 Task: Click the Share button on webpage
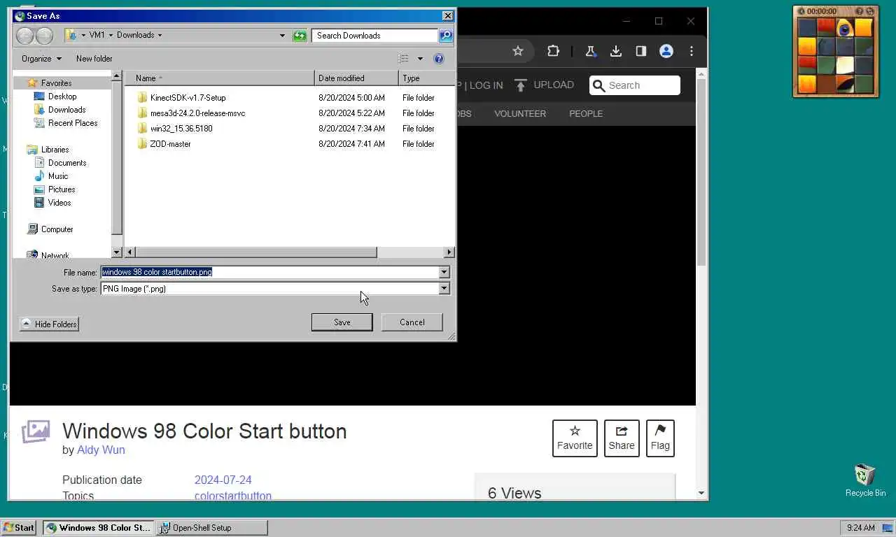(622, 438)
